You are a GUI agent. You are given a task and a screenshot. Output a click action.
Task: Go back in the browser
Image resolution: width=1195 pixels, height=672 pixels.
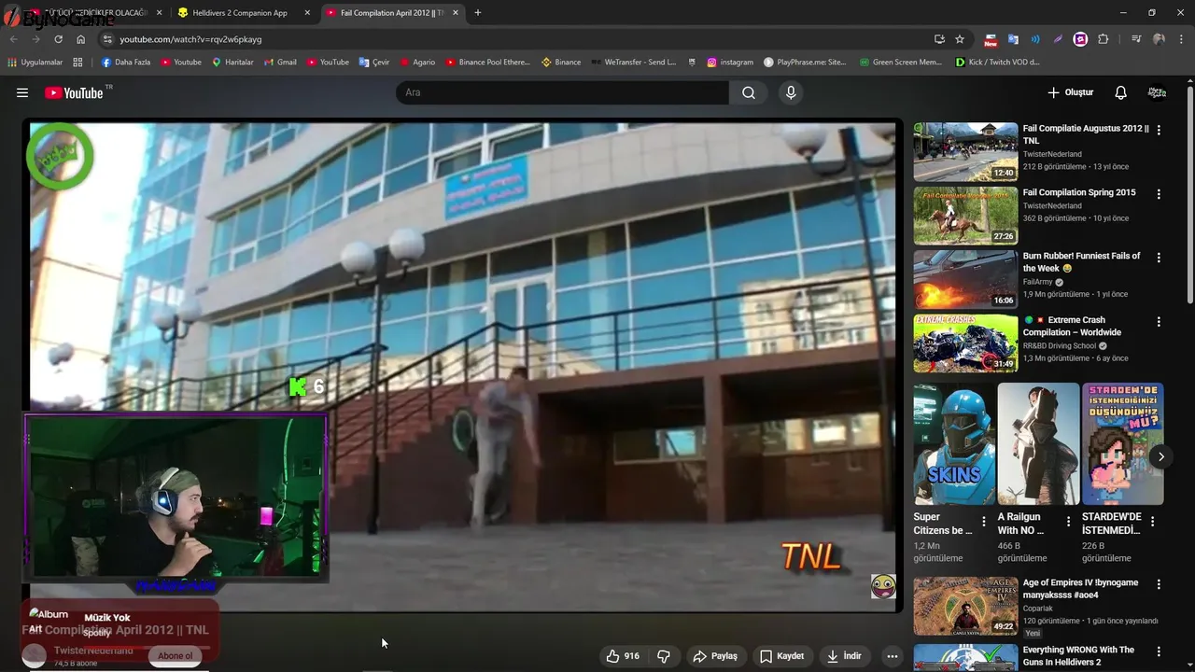(x=13, y=39)
